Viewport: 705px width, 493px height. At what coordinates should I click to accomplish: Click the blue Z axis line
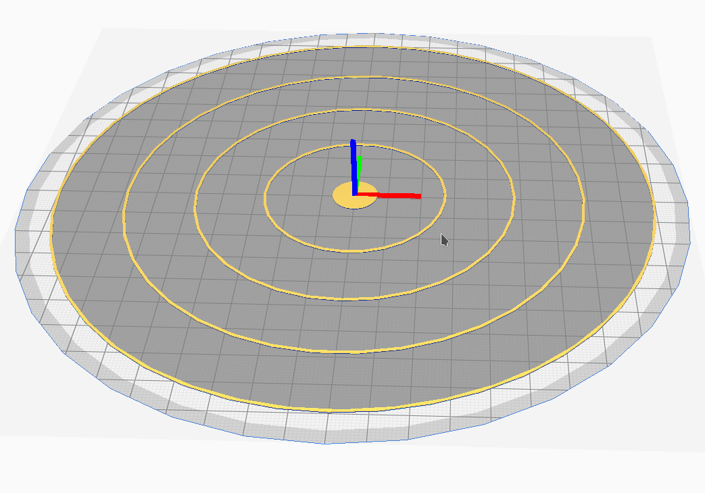tap(354, 167)
